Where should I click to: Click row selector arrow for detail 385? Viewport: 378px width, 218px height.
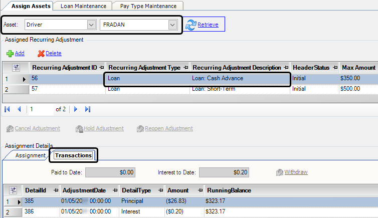[x=19, y=202]
